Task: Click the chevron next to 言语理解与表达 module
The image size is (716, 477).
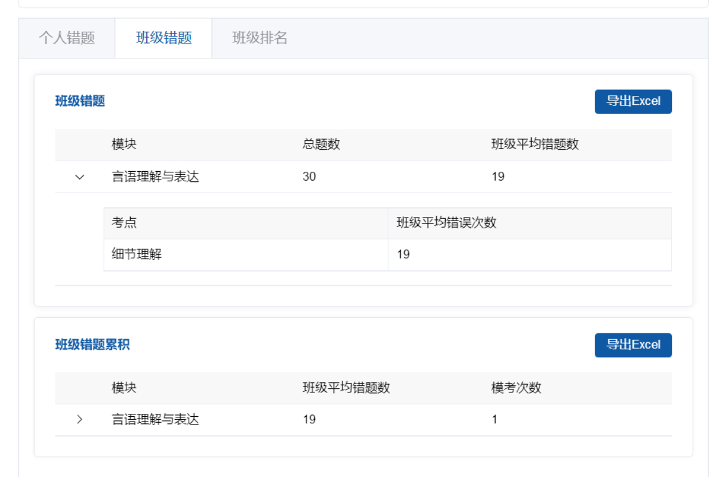Action: pyautogui.click(x=79, y=176)
